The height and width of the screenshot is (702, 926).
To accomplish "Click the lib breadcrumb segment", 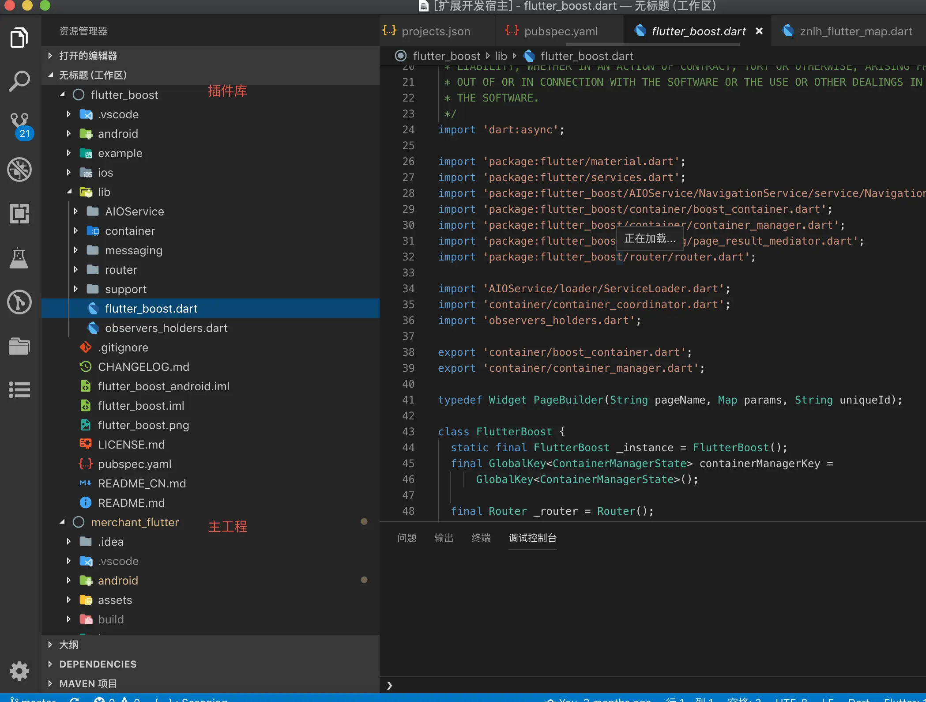I will click(x=501, y=56).
